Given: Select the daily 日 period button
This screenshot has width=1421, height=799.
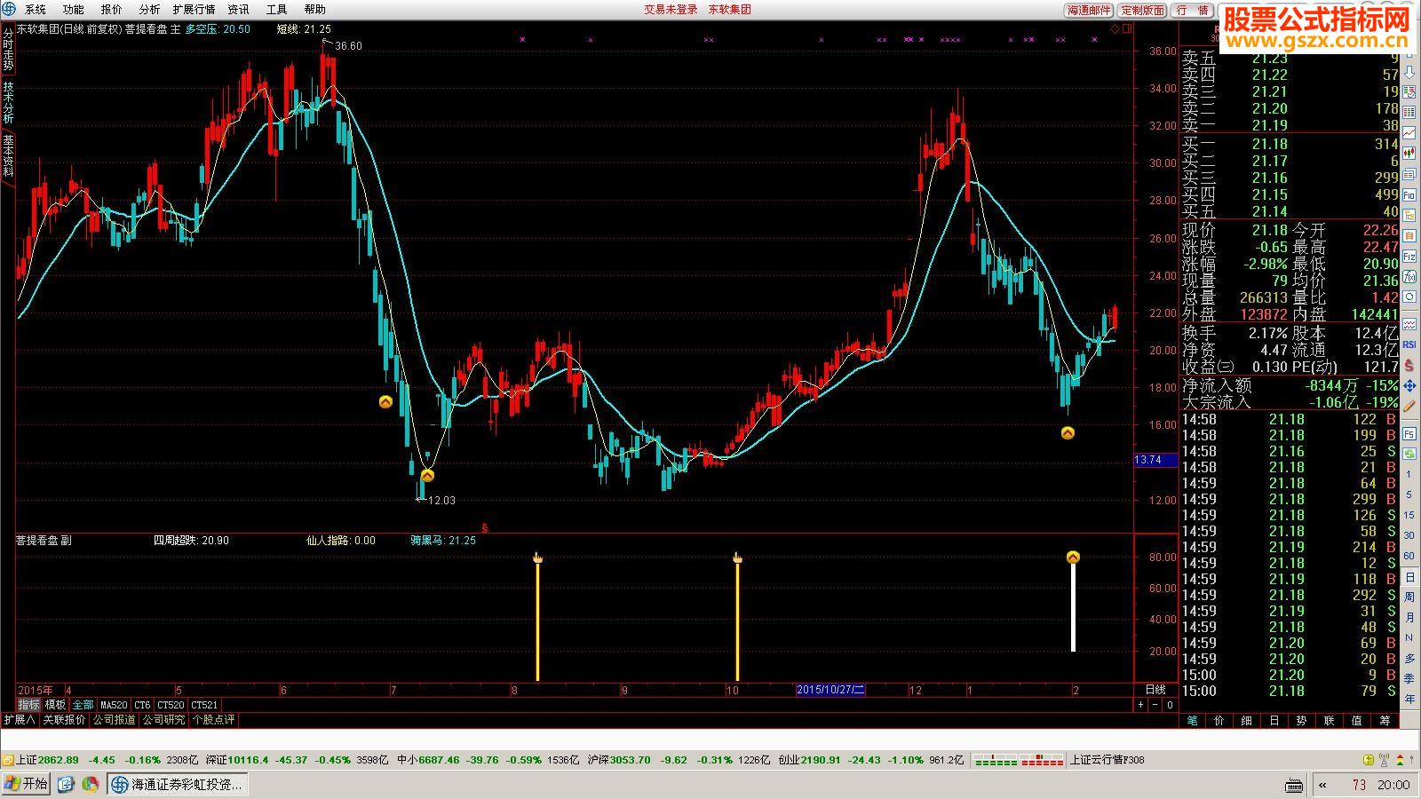Looking at the screenshot, I should (x=1409, y=577).
